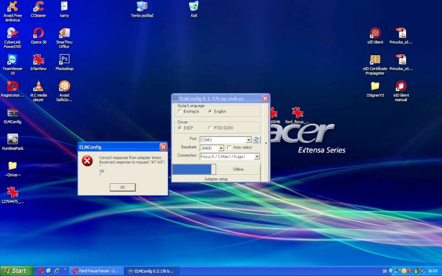This screenshot has height=276, width=442.
Task: Open the Windows Start menu
Action: (x=15, y=271)
